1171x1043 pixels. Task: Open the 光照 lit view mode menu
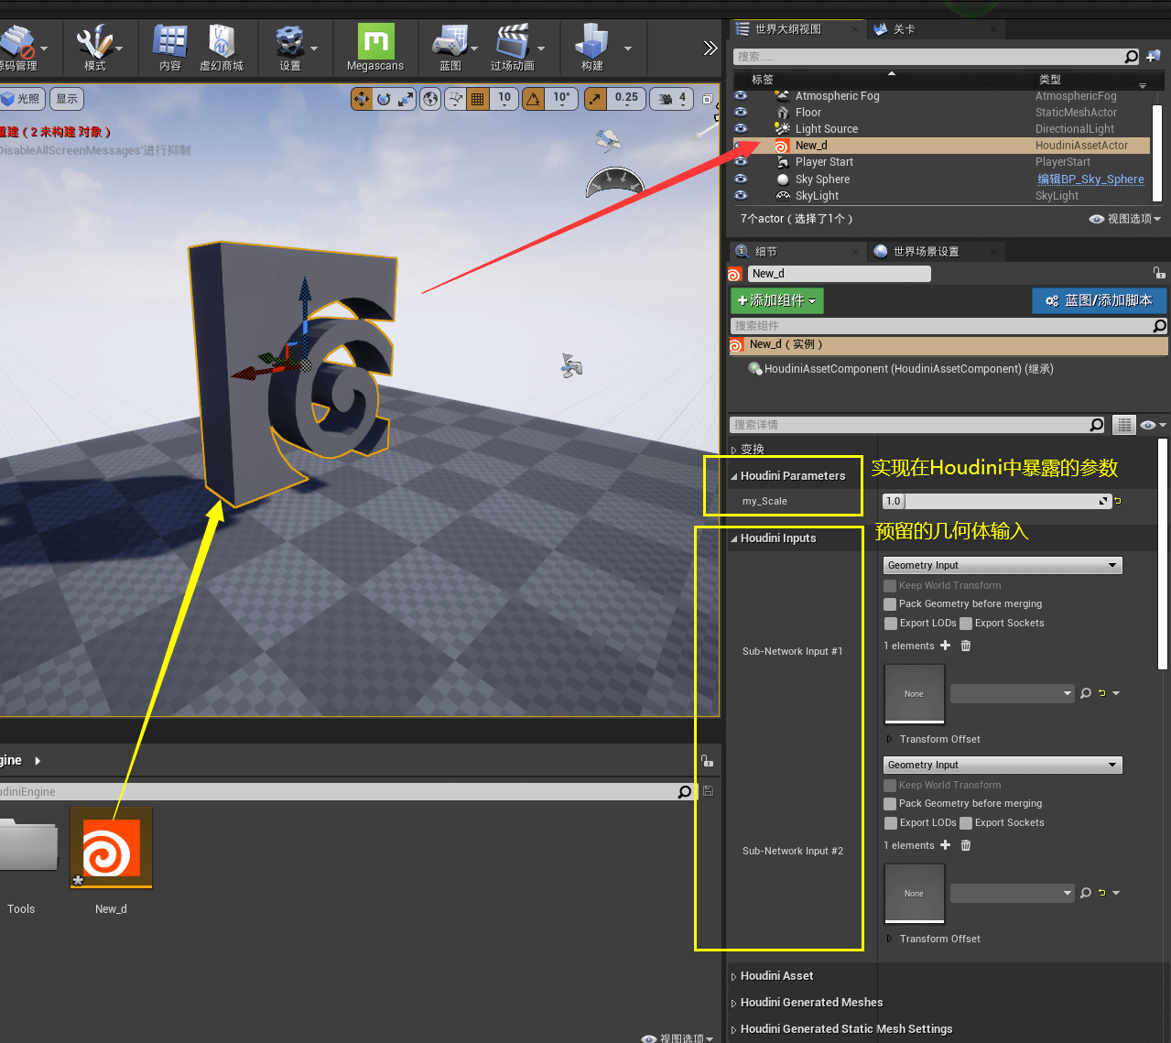tap(23, 99)
